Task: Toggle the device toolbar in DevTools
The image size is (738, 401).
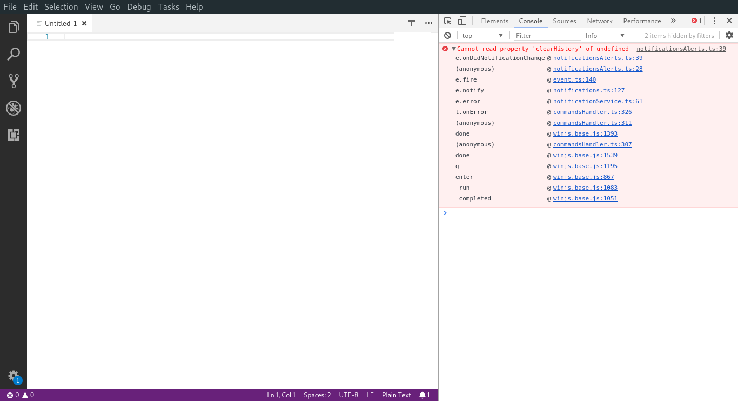Action: (x=462, y=20)
